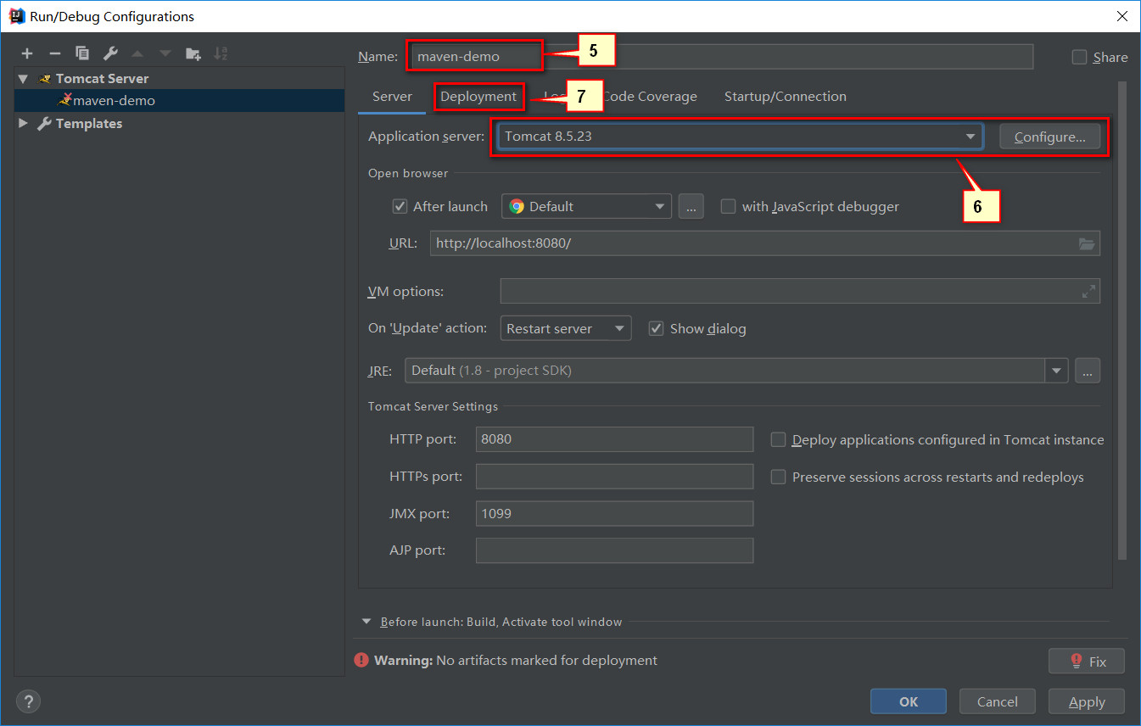Image resolution: width=1141 pixels, height=726 pixels.
Task: Click the Chrome icon in browser selector
Action: tap(517, 206)
